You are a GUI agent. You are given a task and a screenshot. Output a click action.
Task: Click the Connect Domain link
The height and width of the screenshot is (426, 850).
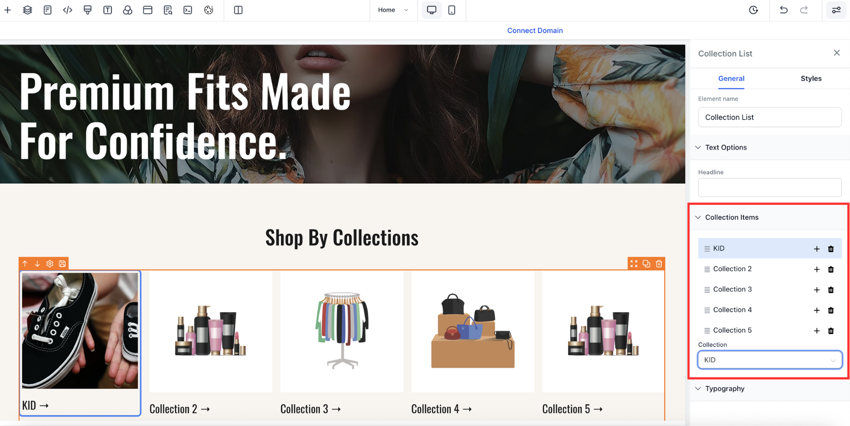535,31
